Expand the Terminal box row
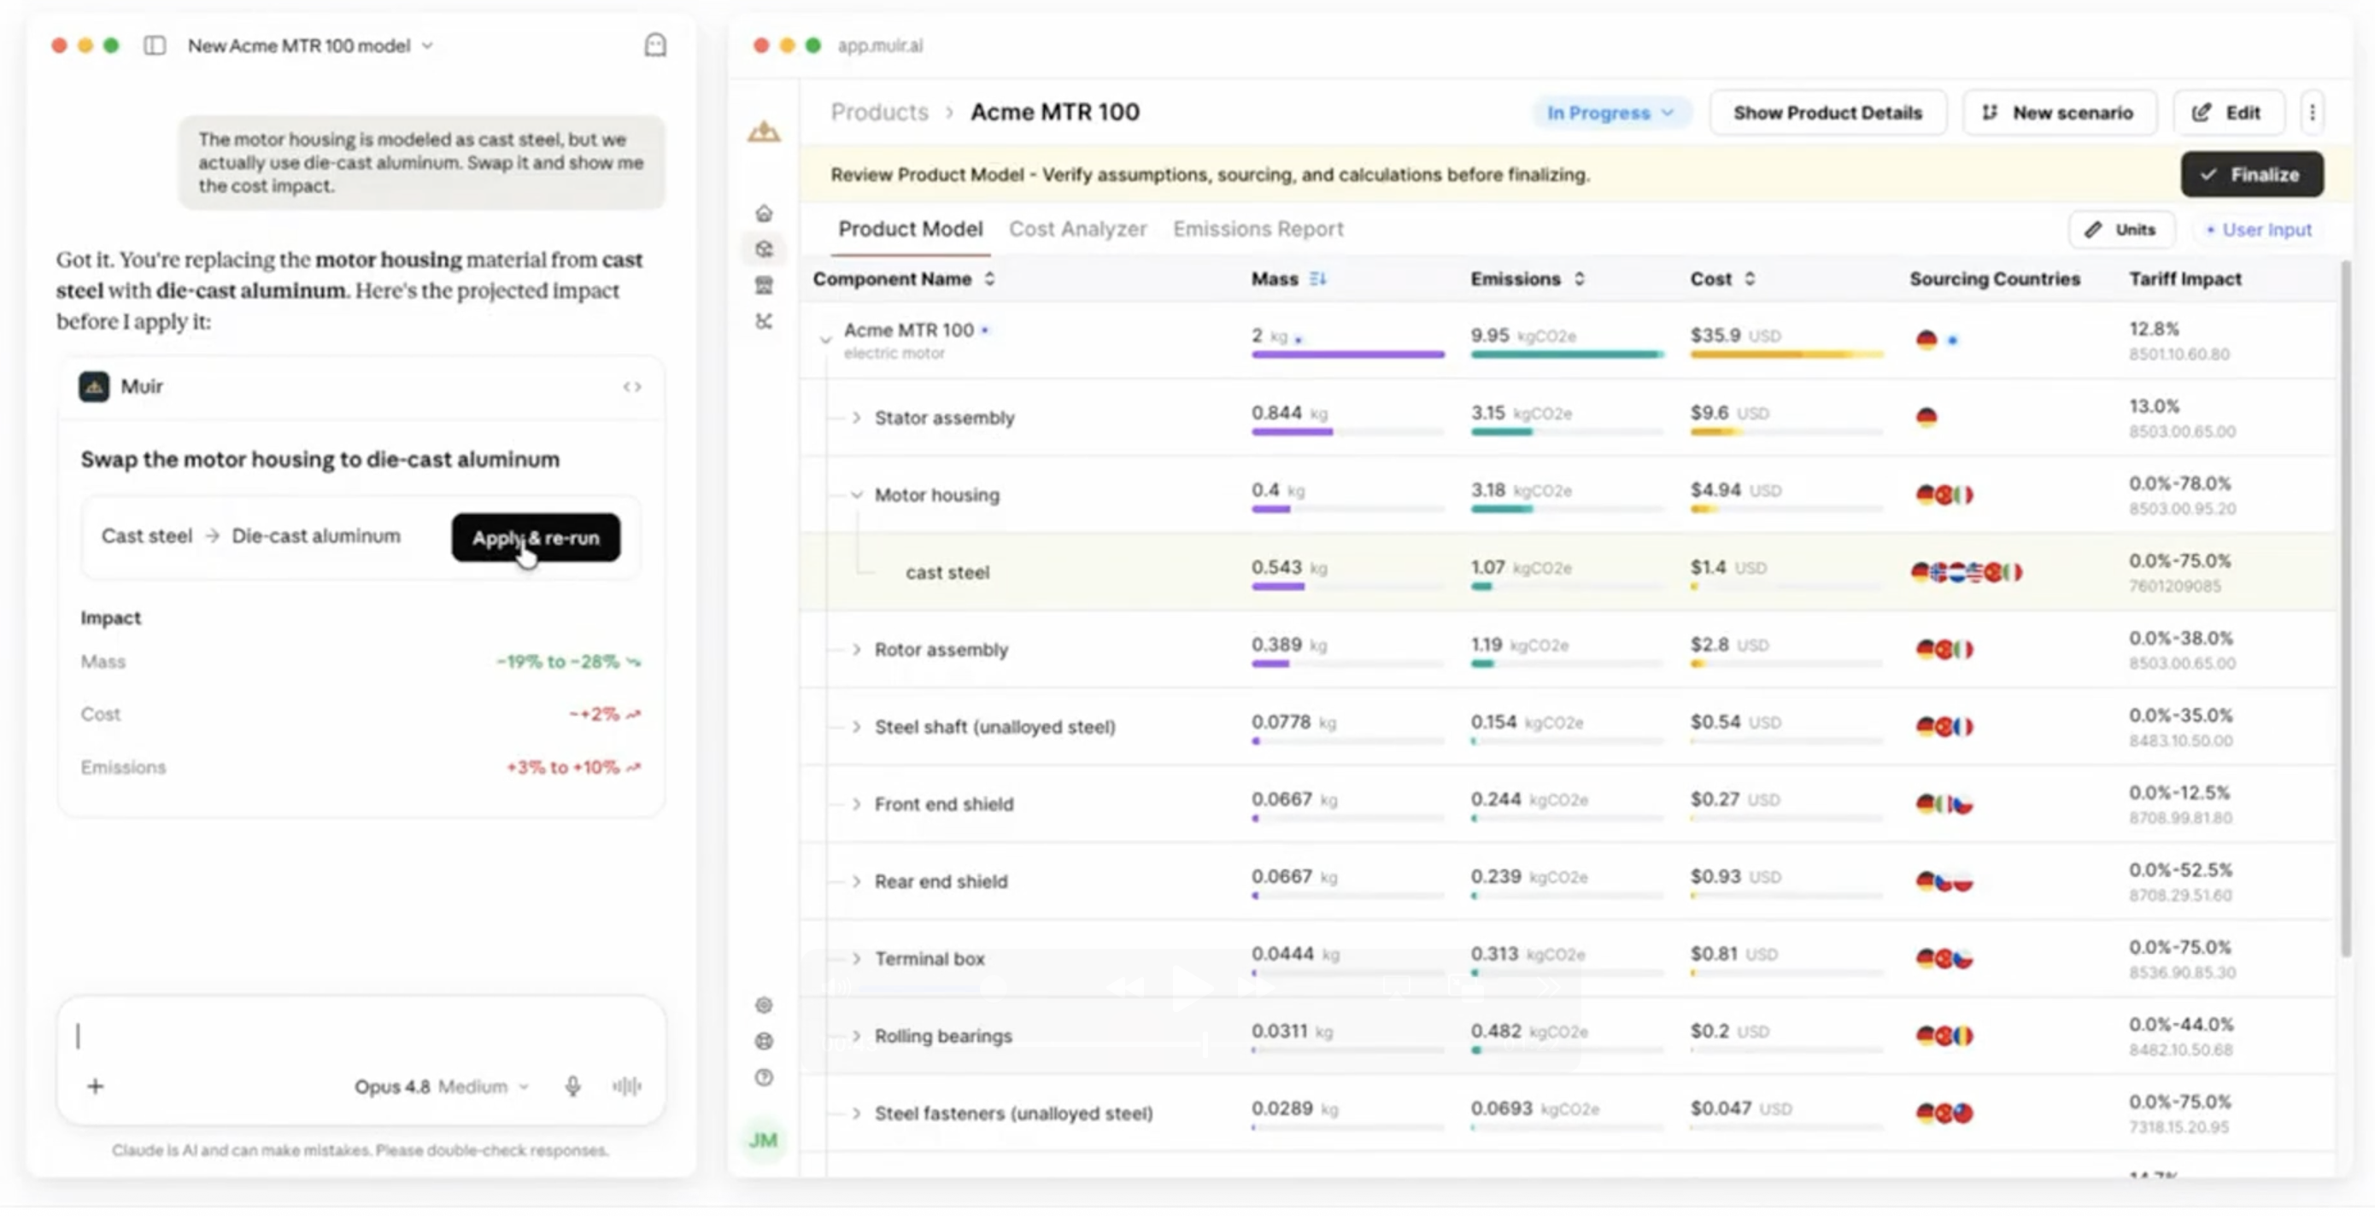Viewport: 2375px width, 1216px height. pyautogui.click(x=857, y=959)
